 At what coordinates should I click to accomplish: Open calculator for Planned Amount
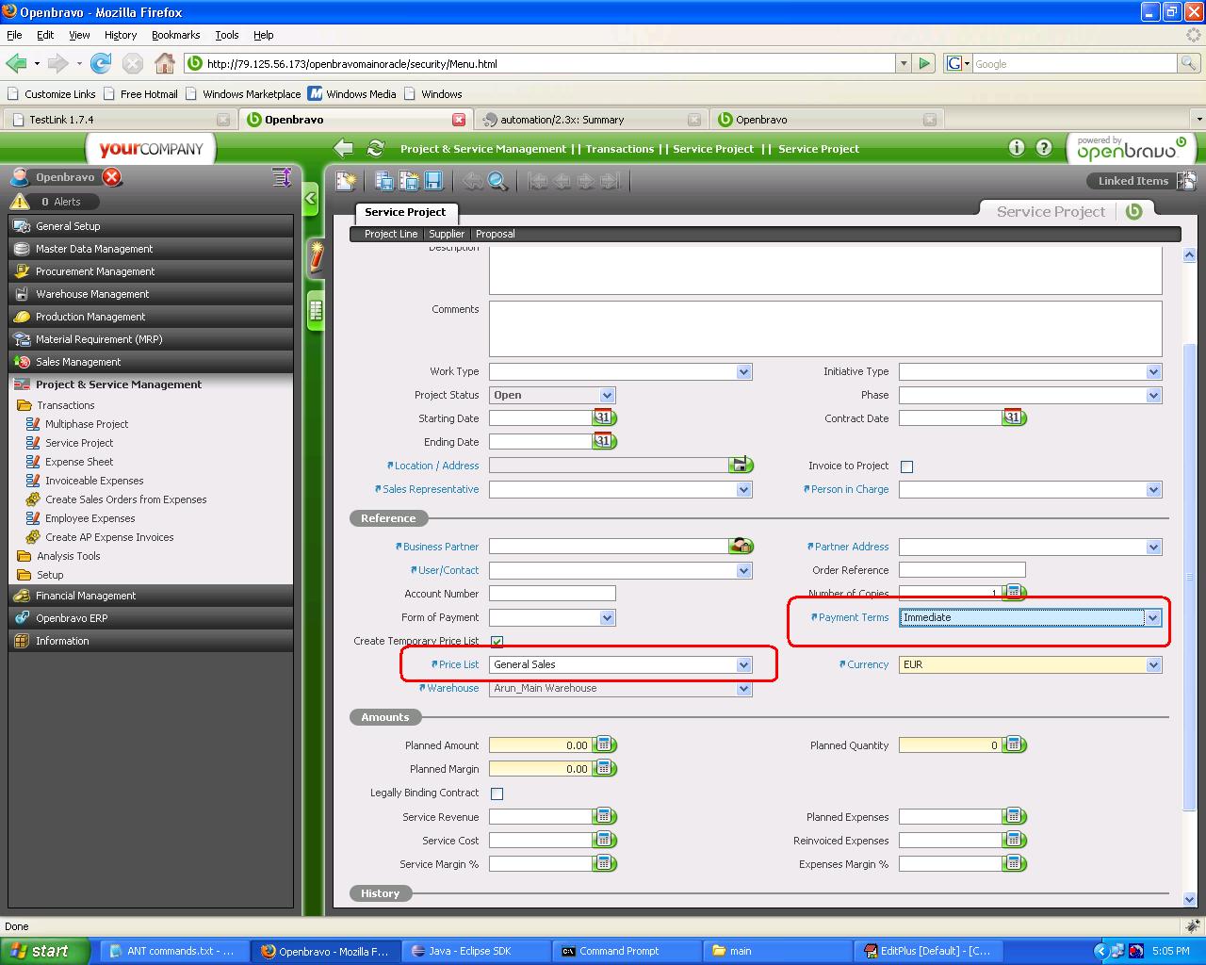[604, 744]
